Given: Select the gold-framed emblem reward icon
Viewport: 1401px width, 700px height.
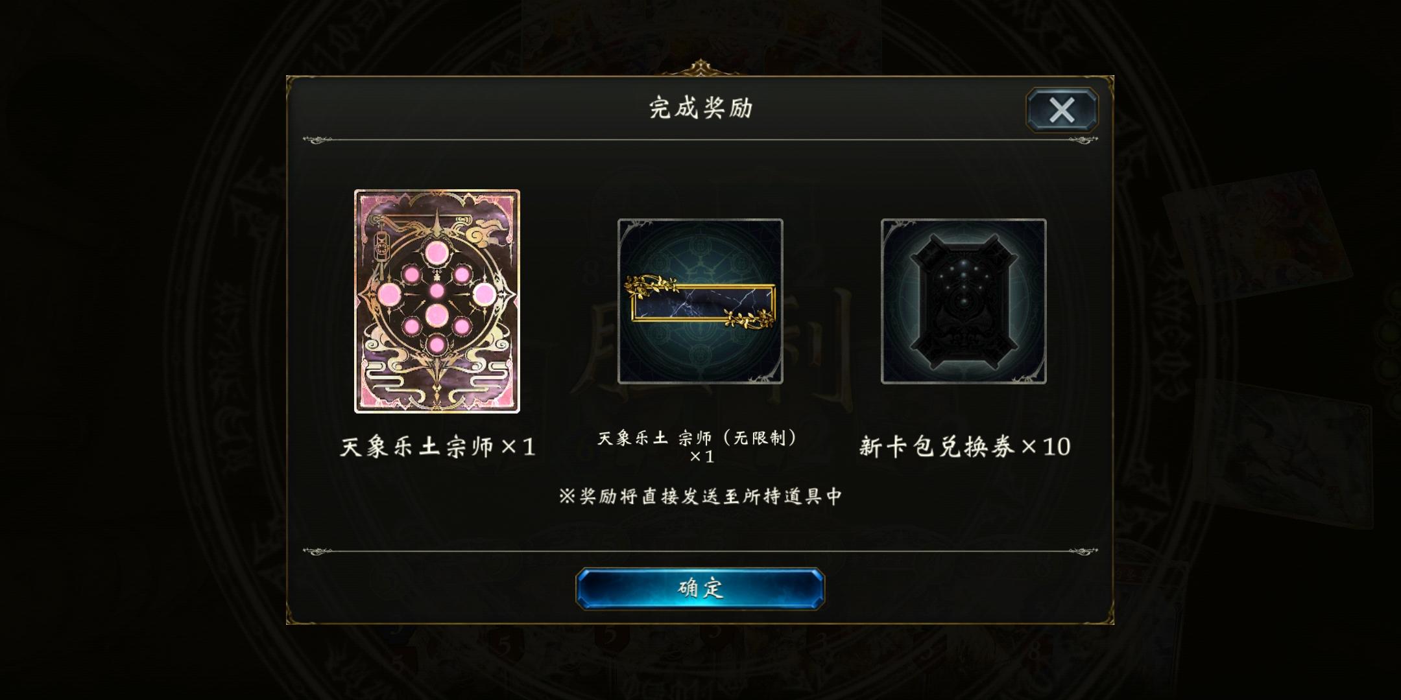Looking at the screenshot, I should coord(700,301).
